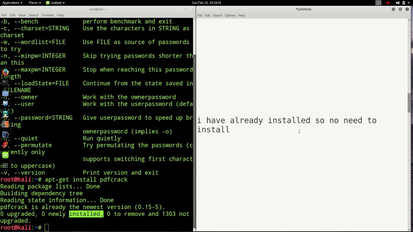Image resolution: width=413 pixels, height=232 pixels.
Task: Click 'perform benchmark and exit' text
Action: pyautogui.click(x=127, y=22)
